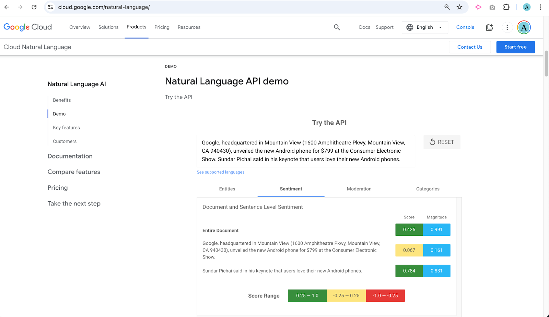
Task: Click the Cloud Natural Language heading link
Action: coord(37,47)
